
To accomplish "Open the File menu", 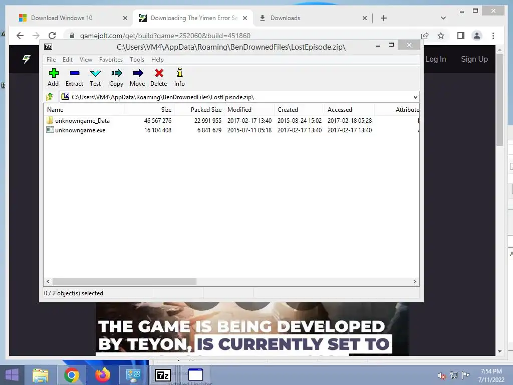I will (x=51, y=60).
